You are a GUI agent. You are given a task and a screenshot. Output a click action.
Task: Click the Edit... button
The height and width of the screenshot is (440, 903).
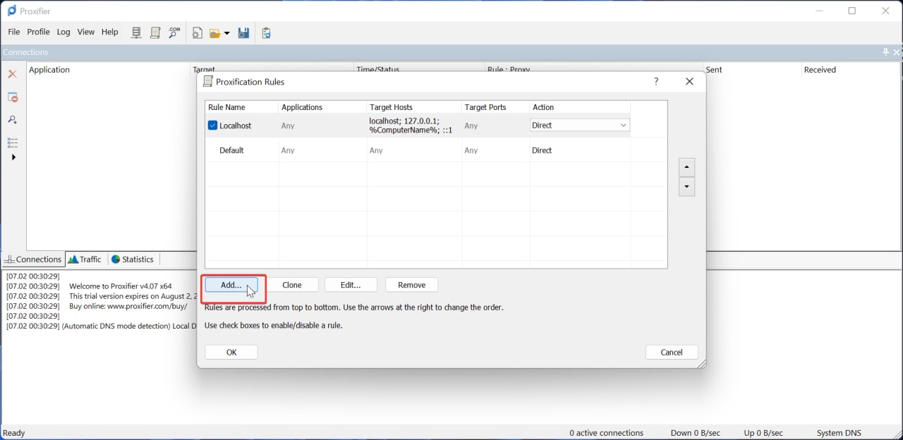point(351,285)
